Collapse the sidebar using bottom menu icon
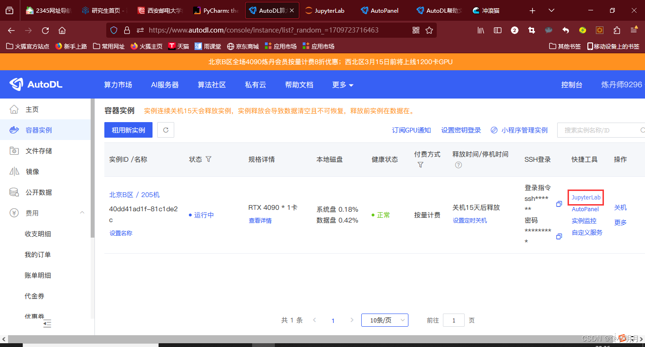 pyautogui.click(x=47, y=324)
